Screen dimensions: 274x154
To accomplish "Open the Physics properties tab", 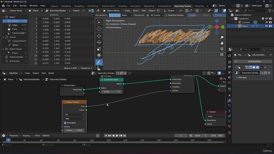I will (229, 111).
